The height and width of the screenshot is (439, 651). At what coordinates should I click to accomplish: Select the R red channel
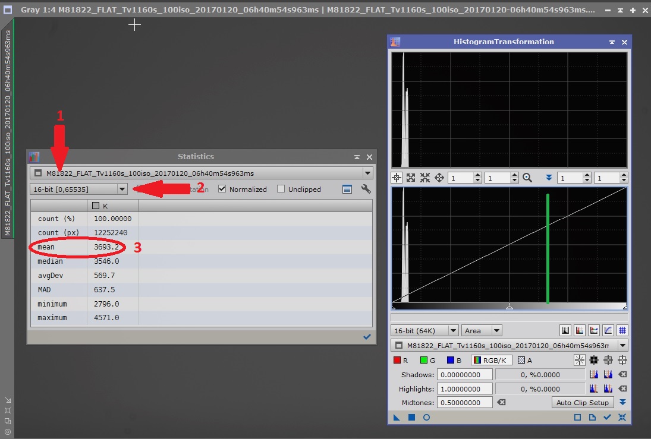point(401,360)
